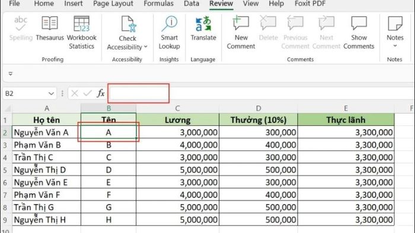This screenshot has width=415, height=233.
Task: Open the Foxit PDF tab
Action: click(310, 4)
